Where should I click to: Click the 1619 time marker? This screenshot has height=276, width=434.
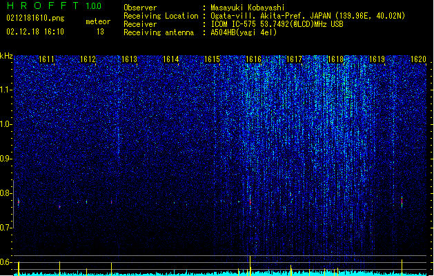(x=377, y=59)
